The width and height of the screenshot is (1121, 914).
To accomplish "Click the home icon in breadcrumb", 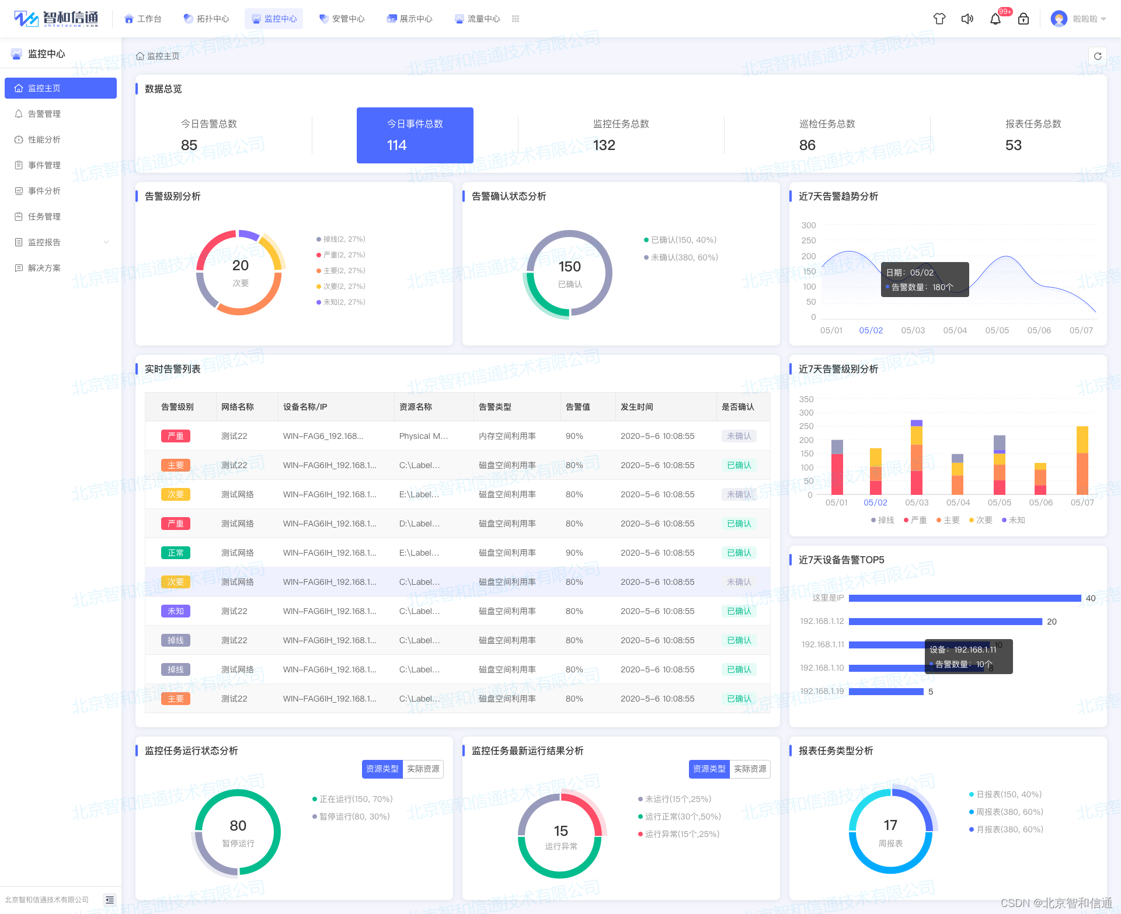I will click(x=140, y=56).
